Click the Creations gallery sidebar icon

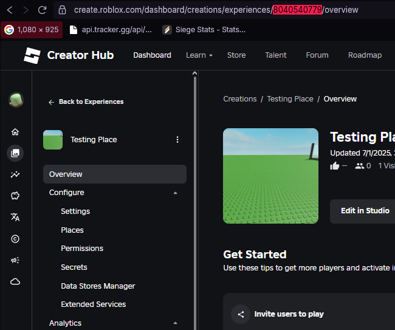[x=15, y=153]
